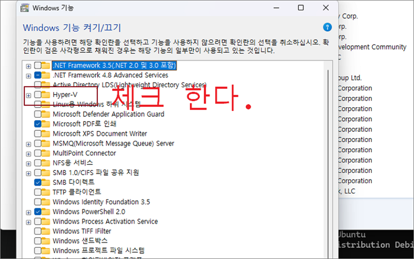This screenshot has height=259, width=414.
Task: Uncheck Windows PowerShell 2.0 checkbox
Action: click(37, 212)
